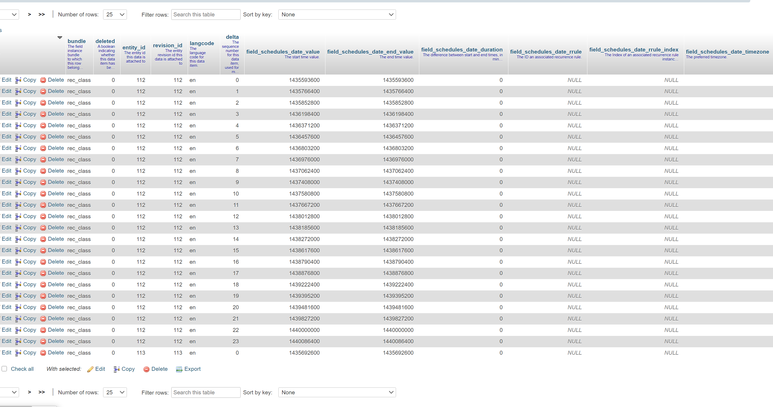Click the pencil Edit icon under With selected
Screen dimensions: 773x407
coord(90,369)
